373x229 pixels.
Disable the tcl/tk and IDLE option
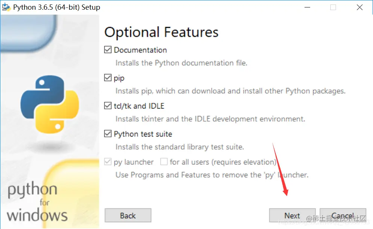coord(108,106)
